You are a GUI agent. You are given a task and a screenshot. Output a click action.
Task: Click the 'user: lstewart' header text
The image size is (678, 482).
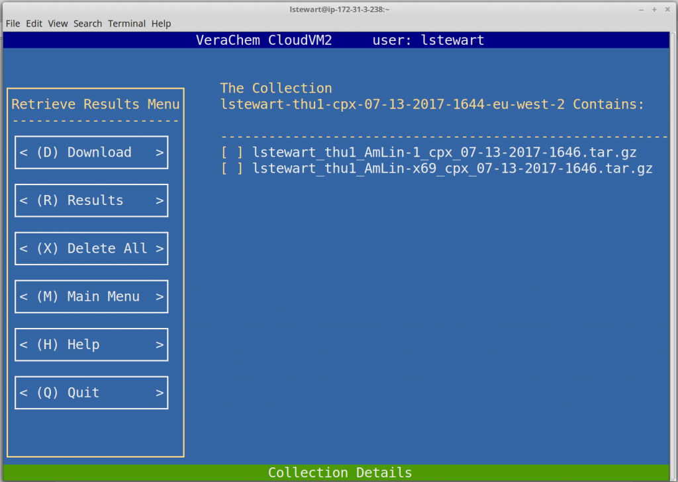428,40
